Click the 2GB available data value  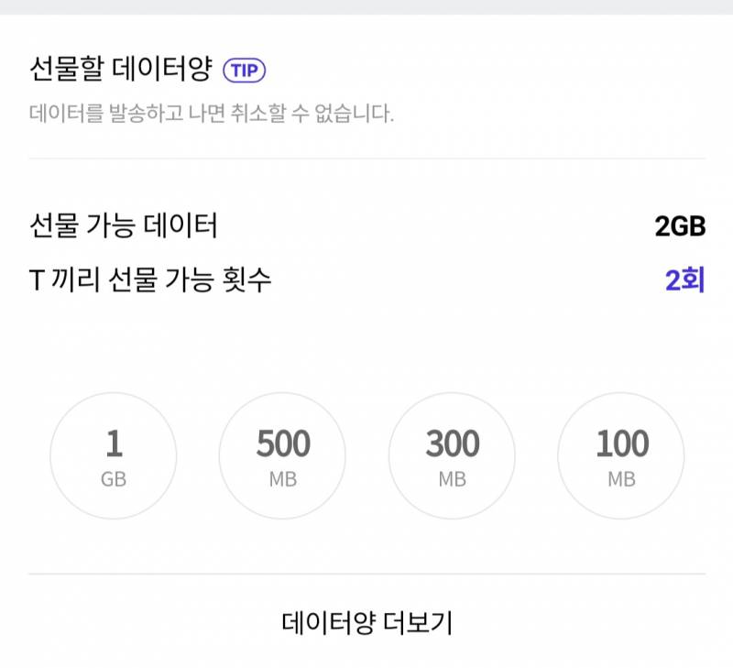point(680,226)
